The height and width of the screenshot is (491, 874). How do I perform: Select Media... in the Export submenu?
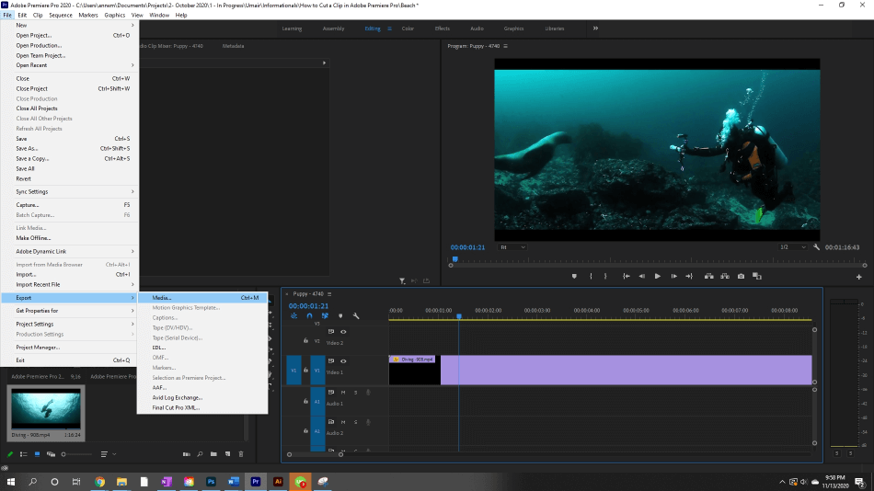click(x=202, y=298)
